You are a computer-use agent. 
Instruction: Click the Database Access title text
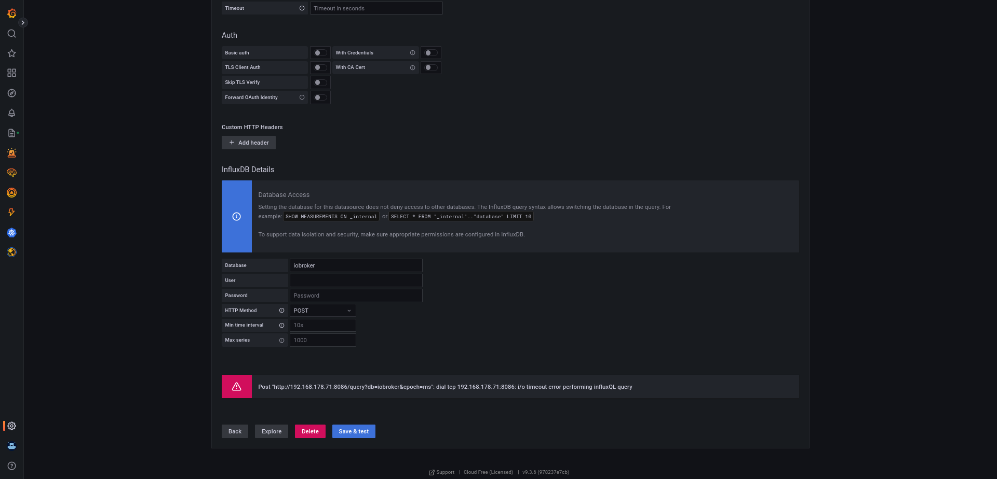coord(284,195)
